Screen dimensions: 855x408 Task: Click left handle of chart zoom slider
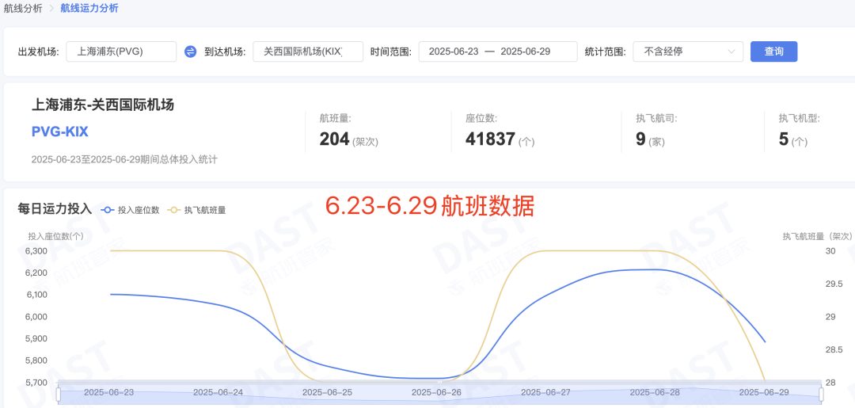[59, 394]
